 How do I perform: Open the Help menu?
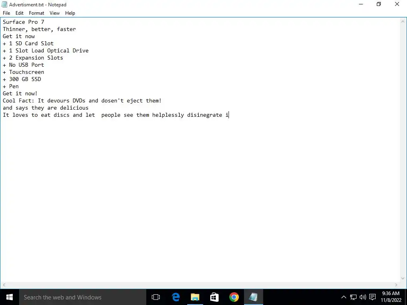[70, 13]
